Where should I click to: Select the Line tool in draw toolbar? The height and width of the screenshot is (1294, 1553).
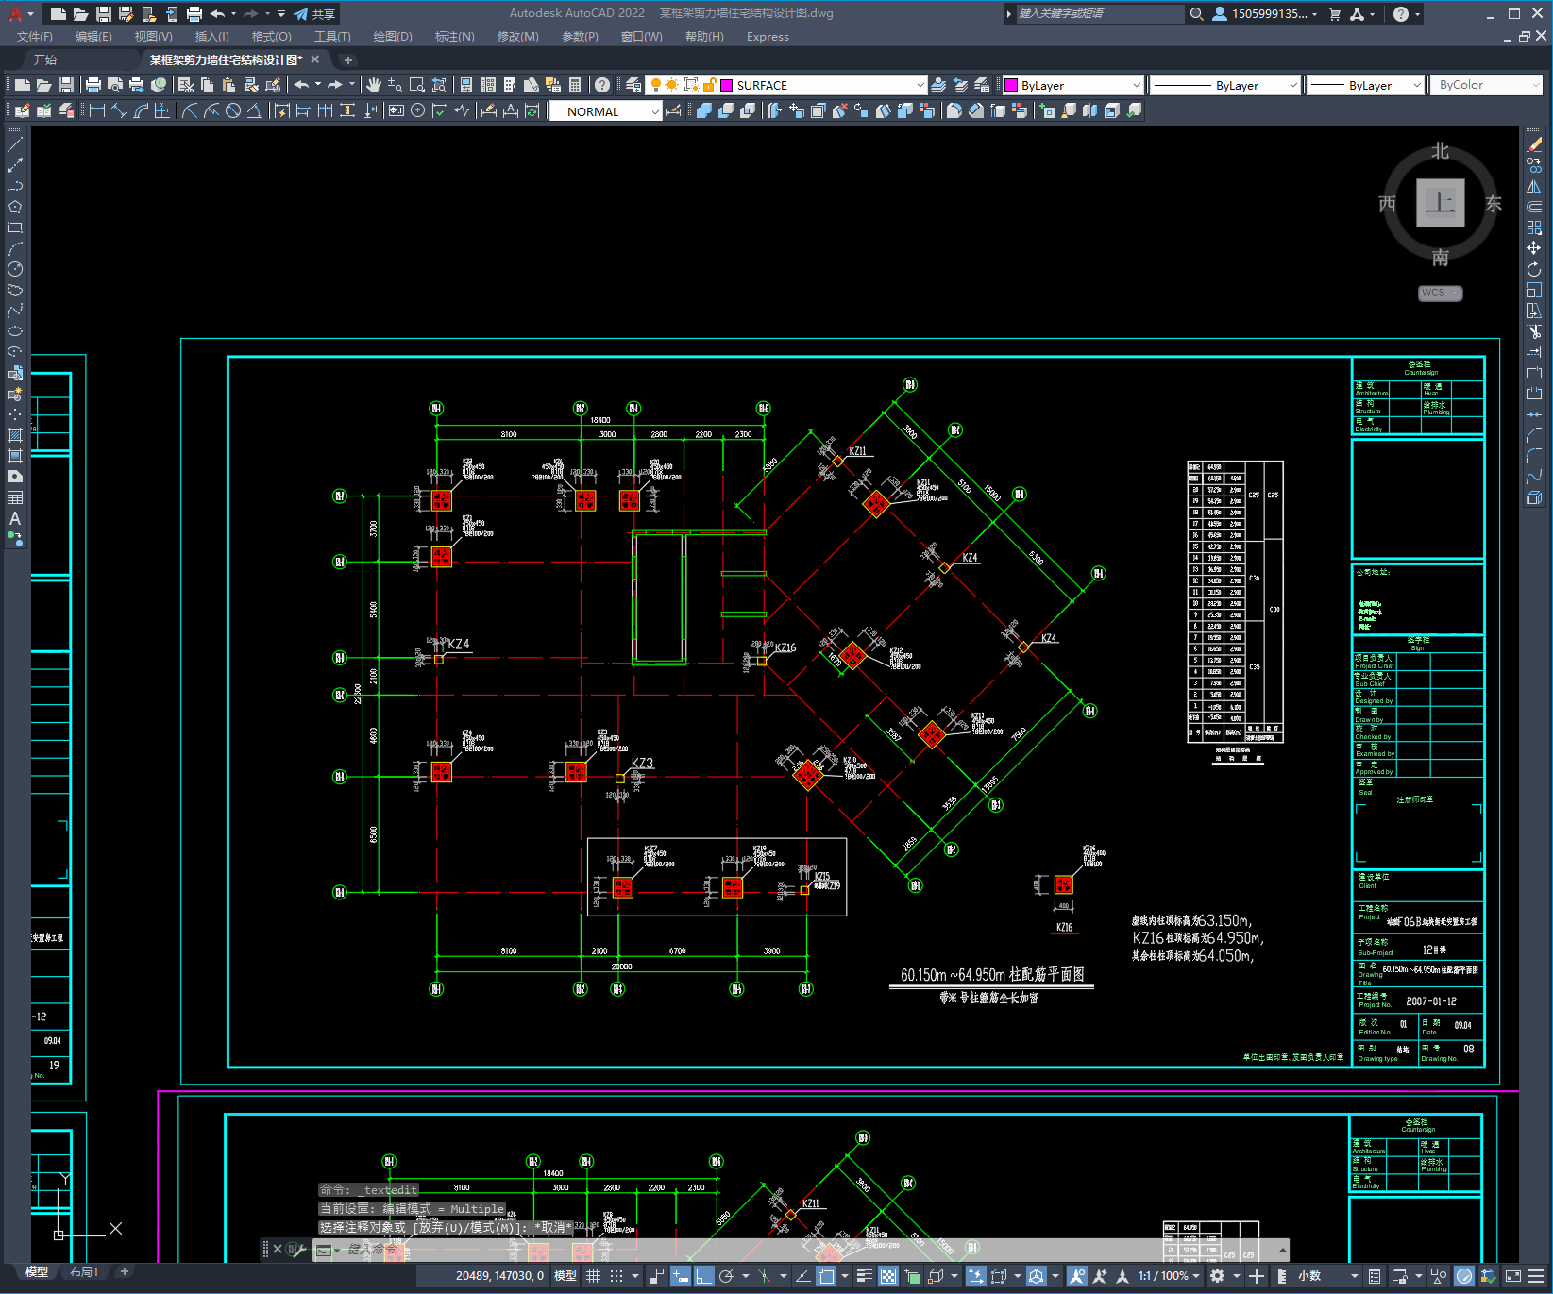(15, 144)
